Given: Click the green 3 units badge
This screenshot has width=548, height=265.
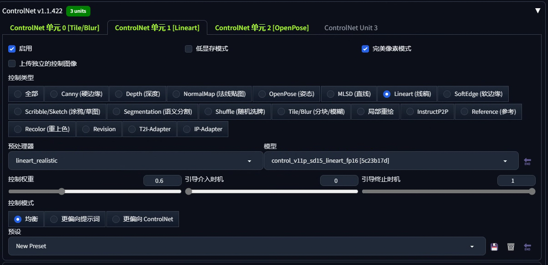Looking at the screenshot, I should (78, 11).
